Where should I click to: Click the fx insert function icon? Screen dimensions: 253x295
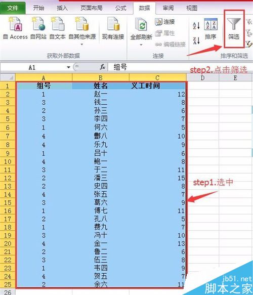point(103,67)
